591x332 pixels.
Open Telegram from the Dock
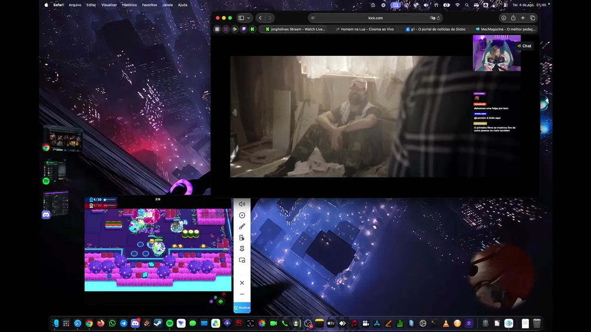[124, 323]
